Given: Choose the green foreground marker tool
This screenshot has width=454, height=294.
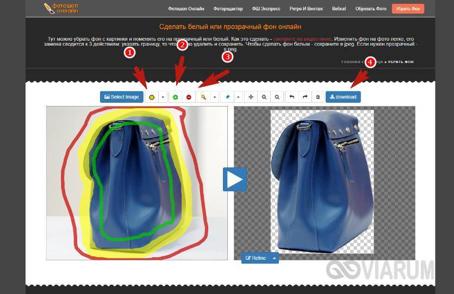Looking at the screenshot, I should pos(176,97).
